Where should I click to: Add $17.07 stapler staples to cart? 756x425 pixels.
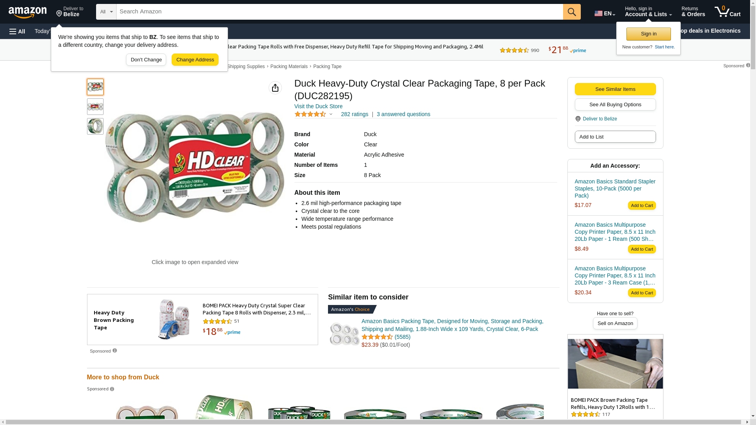(x=641, y=205)
